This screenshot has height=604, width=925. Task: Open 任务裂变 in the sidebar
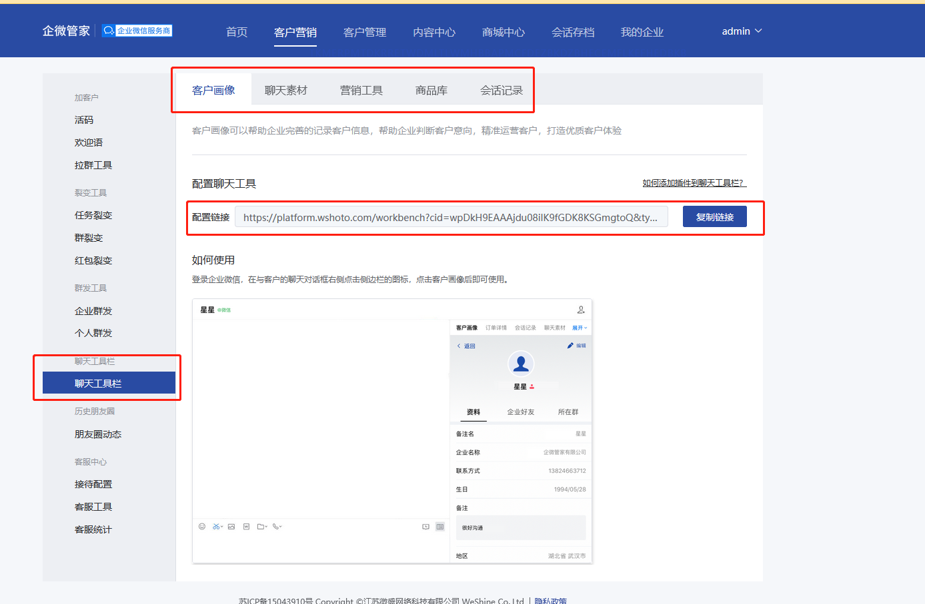93,215
